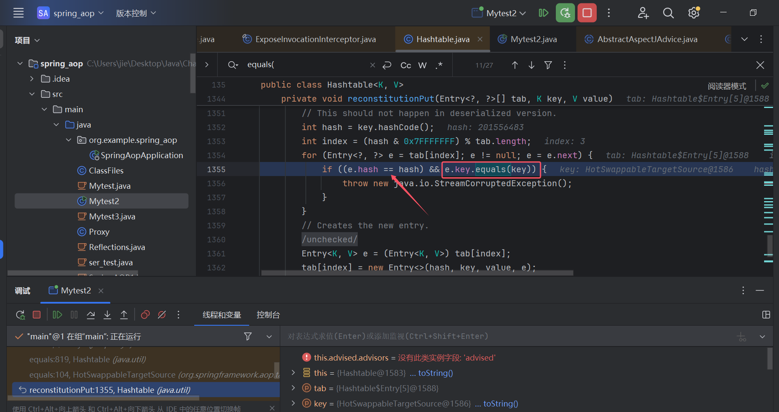Close the Hashtable.java tab
The width and height of the screenshot is (779, 412).
pyautogui.click(x=480, y=39)
